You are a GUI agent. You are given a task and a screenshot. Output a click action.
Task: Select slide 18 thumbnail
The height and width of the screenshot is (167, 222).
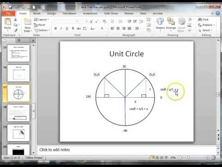point(18,113)
